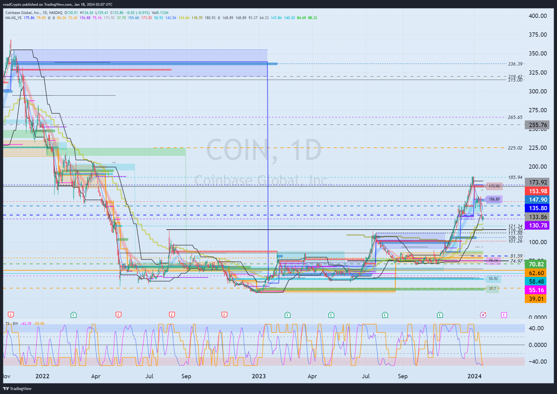
Task: Select the 225.02 orange line label
Action: pos(515,148)
